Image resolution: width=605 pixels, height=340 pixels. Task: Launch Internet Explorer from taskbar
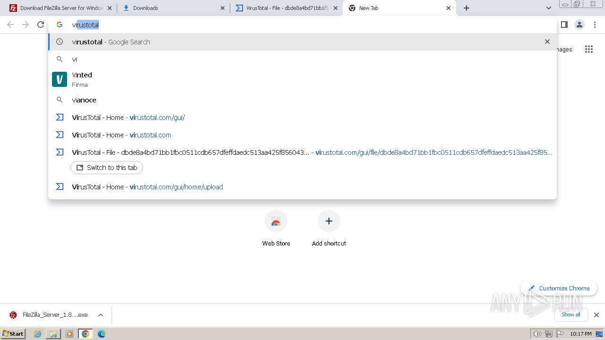click(38, 334)
